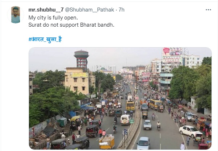Screen dimensions: 218x151
Task: Click the white car at photo bottom center
Action: (143, 143)
